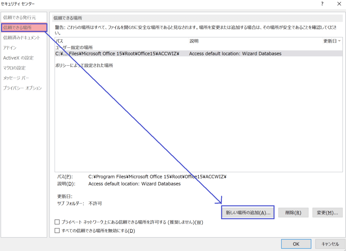The width and height of the screenshot is (346, 251).
Task: Enable trusted locations on private network checkbox
Action: [57, 222]
